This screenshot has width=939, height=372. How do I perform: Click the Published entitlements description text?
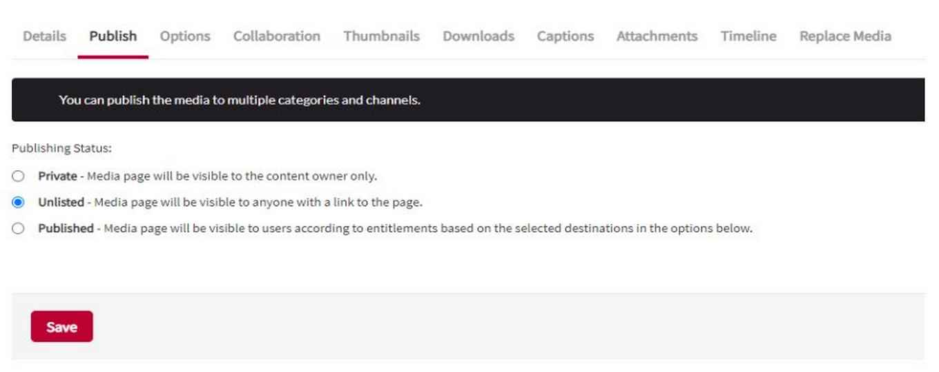(x=427, y=229)
